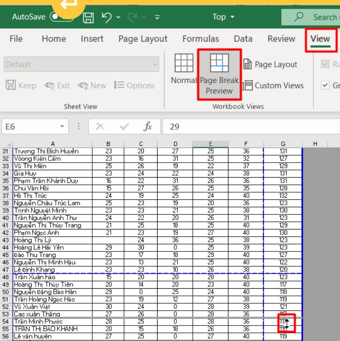Open the File menu tab
Screen dimensions: 340x341
16,39
